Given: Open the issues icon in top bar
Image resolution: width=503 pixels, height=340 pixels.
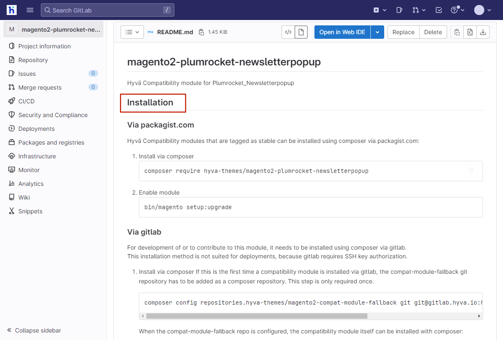Looking at the screenshot, I should click(399, 10).
